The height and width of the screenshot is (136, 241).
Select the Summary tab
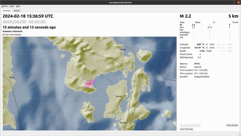[x=7, y=10]
